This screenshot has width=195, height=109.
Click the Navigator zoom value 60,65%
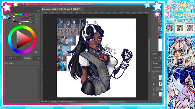154,54
